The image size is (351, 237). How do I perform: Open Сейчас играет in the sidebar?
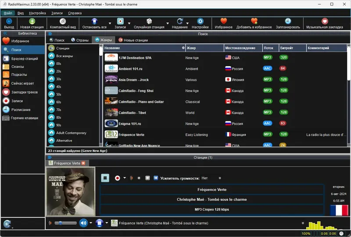click(x=23, y=83)
